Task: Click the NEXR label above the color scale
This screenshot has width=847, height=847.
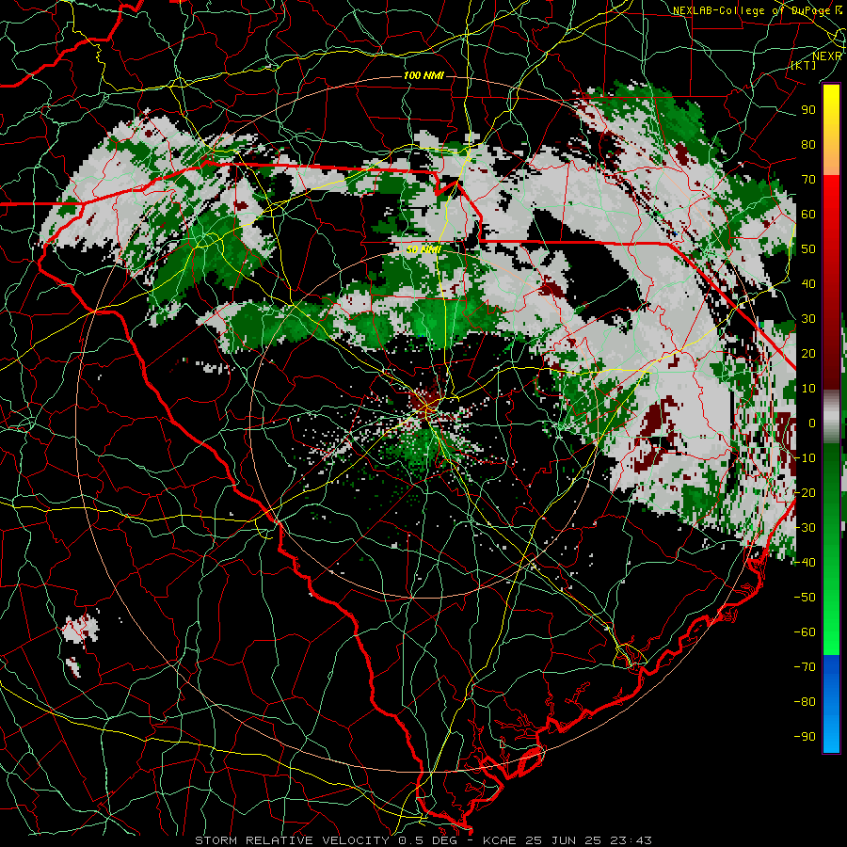Action: (827, 56)
